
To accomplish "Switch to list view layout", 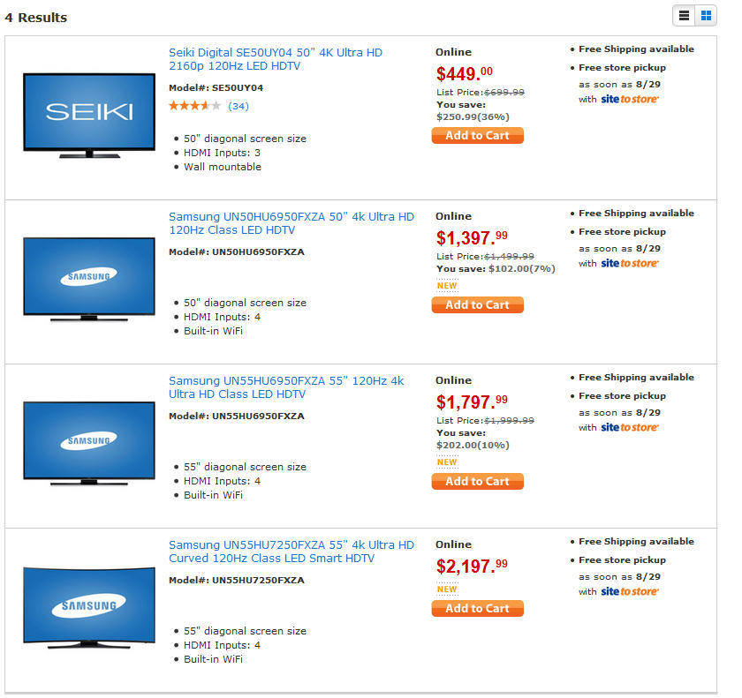I will (x=685, y=15).
